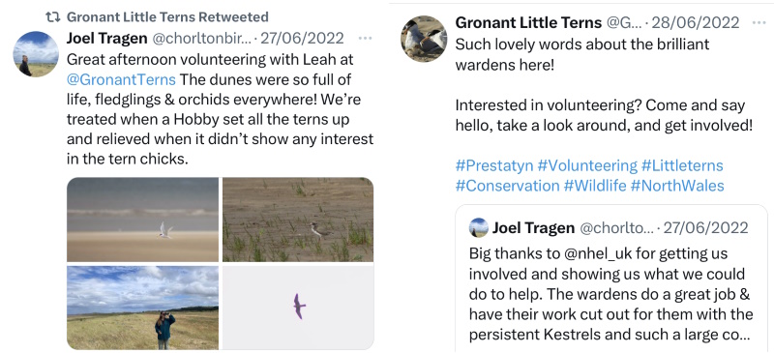The width and height of the screenshot is (774, 353).
Task: View the Hobby silhouette in flight photo
Action: [x=298, y=308]
